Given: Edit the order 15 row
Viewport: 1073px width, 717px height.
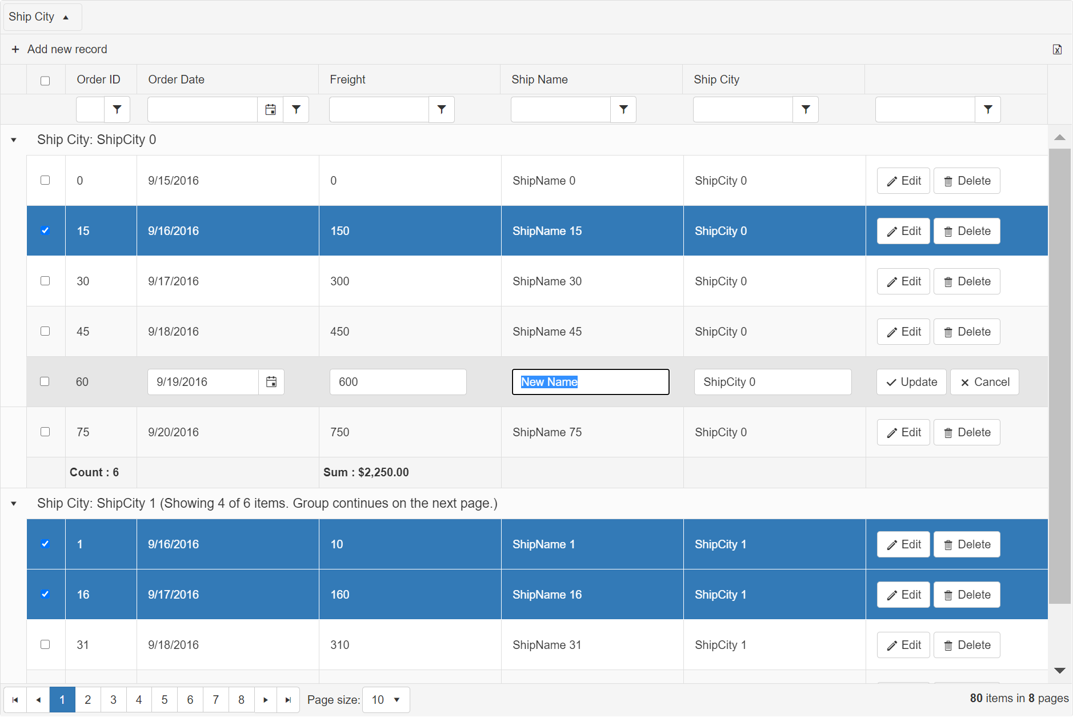Looking at the screenshot, I should pyautogui.click(x=903, y=231).
